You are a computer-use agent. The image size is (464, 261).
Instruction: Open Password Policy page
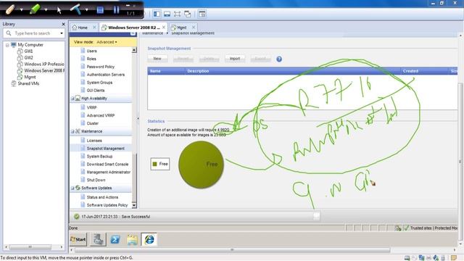point(101,67)
